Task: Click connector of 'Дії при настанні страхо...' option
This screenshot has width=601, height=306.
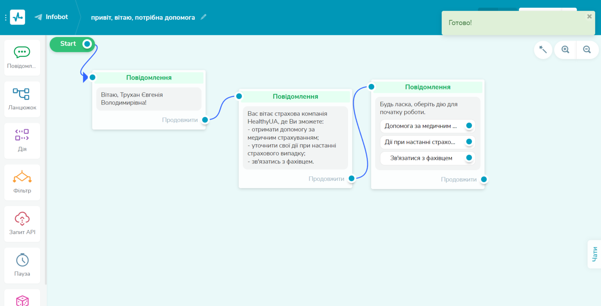Action: click(469, 142)
